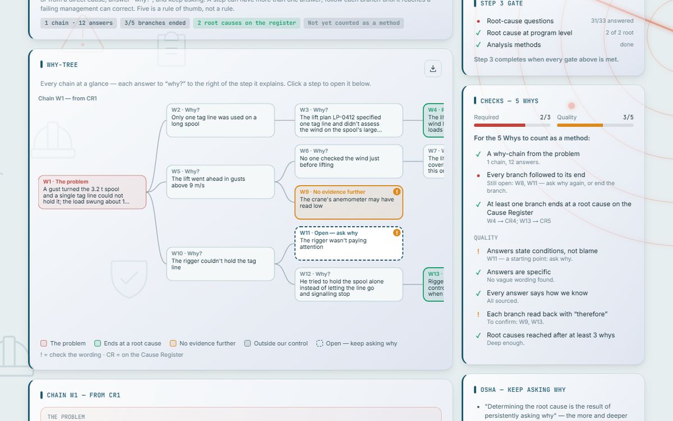Click the 31/33 answered count
This screenshot has height=421, width=673.
point(612,21)
